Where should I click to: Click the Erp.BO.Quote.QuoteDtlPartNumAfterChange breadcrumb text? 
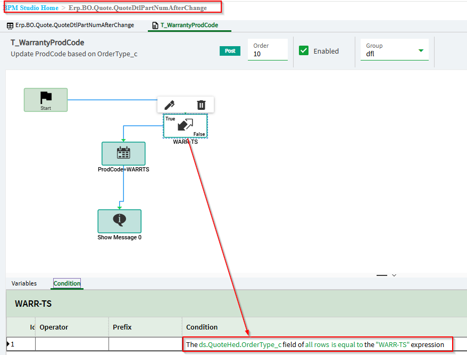tap(138, 8)
